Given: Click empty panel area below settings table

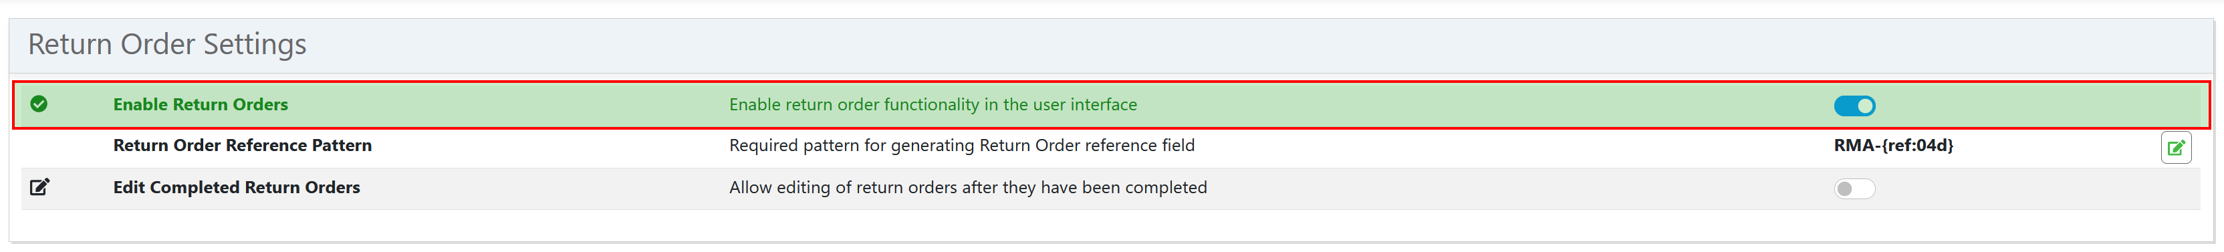Looking at the screenshot, I should point(1111,225).
